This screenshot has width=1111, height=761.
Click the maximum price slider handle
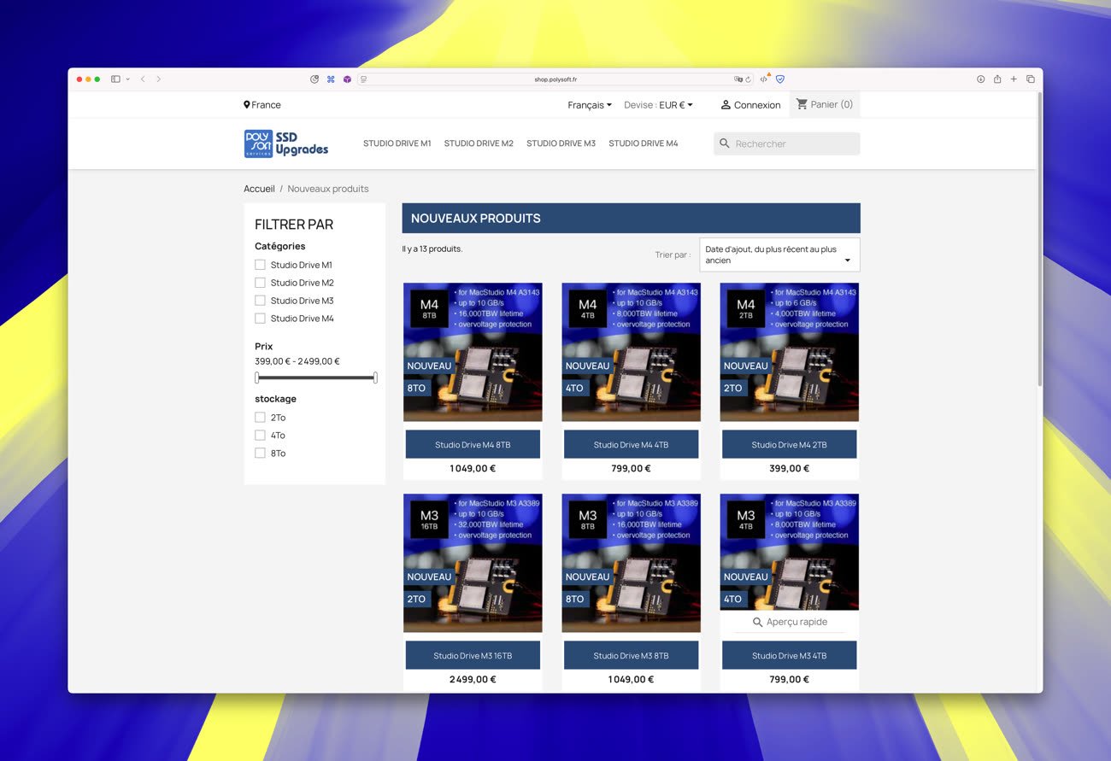pos(375,378)
